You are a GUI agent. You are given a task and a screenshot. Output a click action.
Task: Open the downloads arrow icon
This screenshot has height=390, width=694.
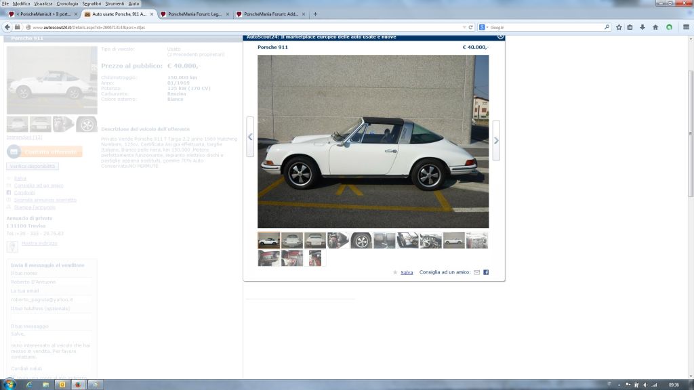pyautogui.click(x=642, y=27)
